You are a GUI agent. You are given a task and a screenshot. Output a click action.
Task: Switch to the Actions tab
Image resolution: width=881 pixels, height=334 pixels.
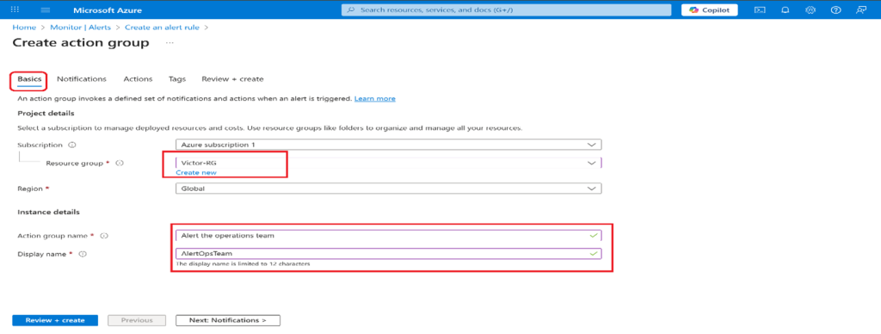pyautogui.click(x=138, y=79)
